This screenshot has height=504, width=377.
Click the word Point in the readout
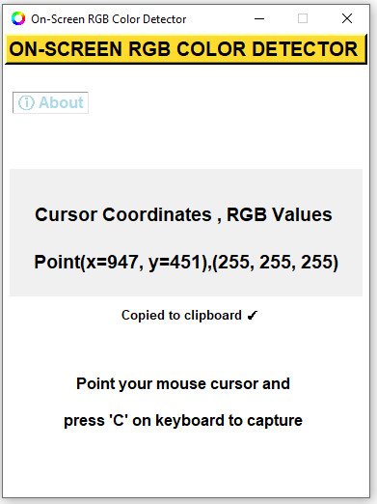57,262
